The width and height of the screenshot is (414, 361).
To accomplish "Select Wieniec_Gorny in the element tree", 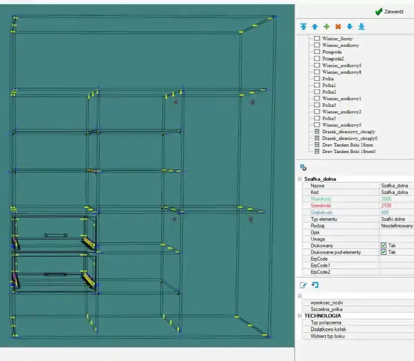I will (337, 39).
